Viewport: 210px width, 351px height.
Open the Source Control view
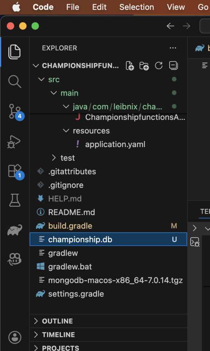(15, 111)
